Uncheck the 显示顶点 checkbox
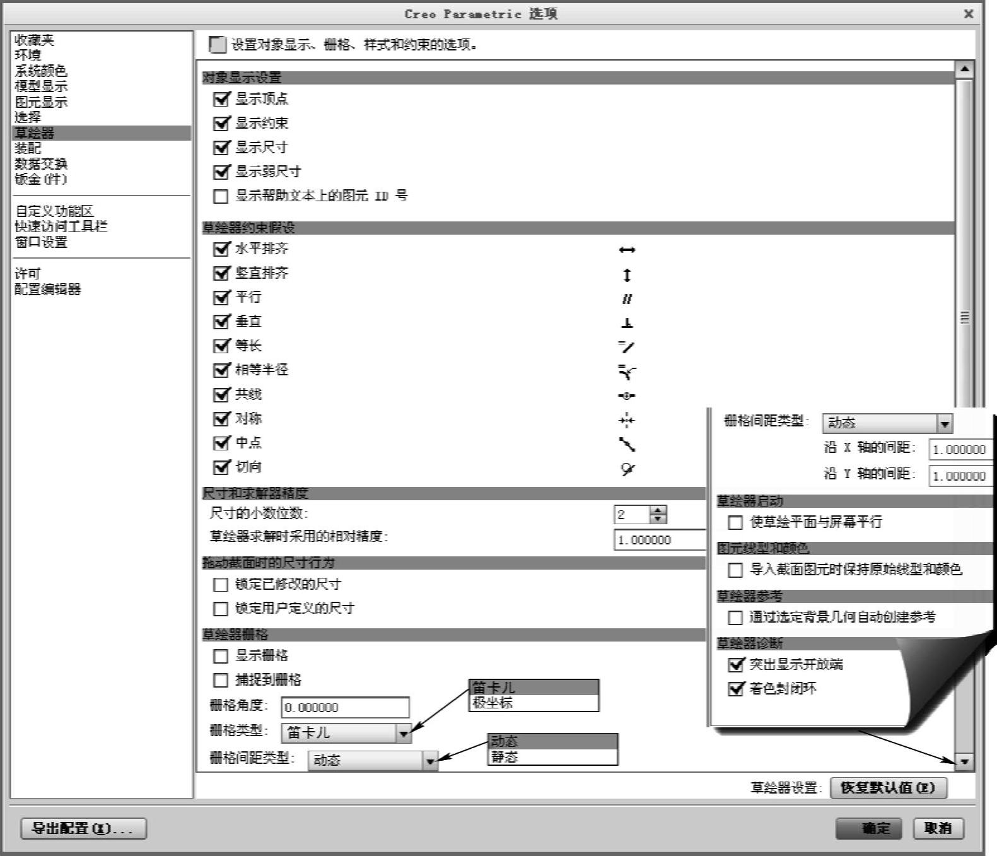This screenshot has width=997, height=856. 221,99
